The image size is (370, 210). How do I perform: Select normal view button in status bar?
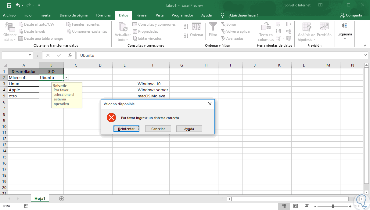tap(284, 206)
